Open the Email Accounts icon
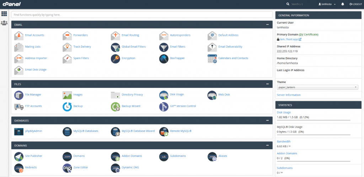This screenshot has width=364, height=177. 19,36
